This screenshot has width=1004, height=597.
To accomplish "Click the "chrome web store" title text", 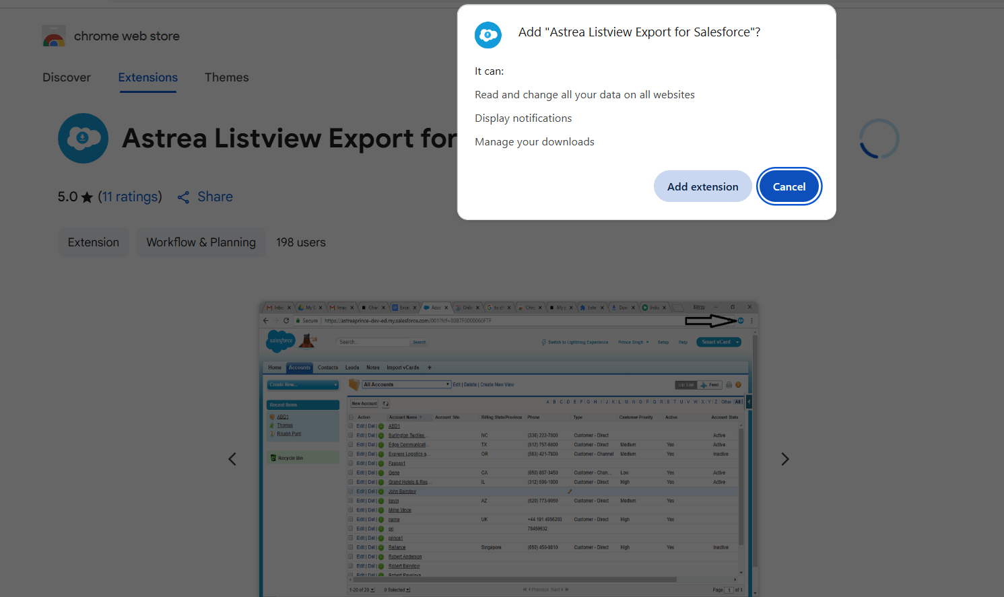I will pos(127,36).
